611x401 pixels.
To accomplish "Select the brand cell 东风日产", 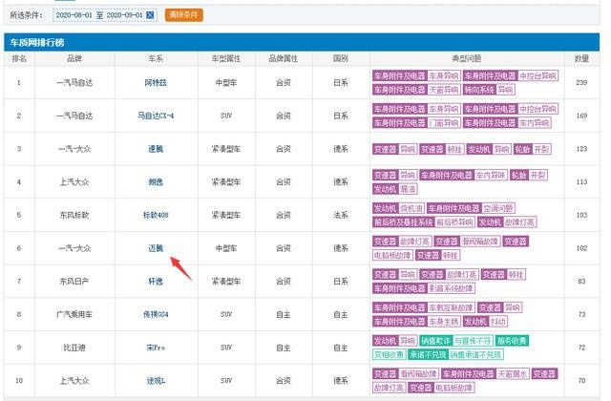I will click(74, 282).
